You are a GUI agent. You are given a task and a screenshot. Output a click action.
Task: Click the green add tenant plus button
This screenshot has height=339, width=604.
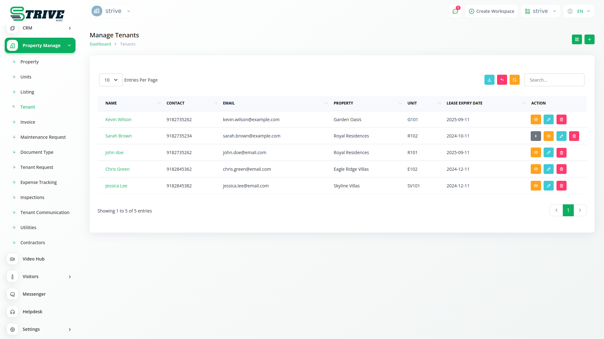[589, 40]
